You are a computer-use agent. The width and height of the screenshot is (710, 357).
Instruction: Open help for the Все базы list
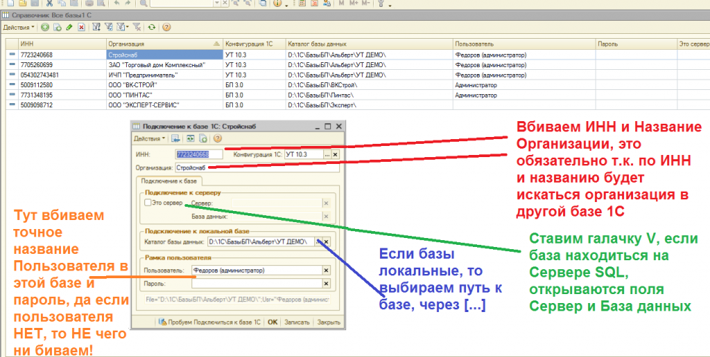[x=166, y=28]
